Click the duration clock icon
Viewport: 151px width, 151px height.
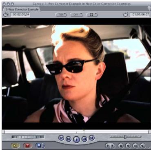coord(6,15)
